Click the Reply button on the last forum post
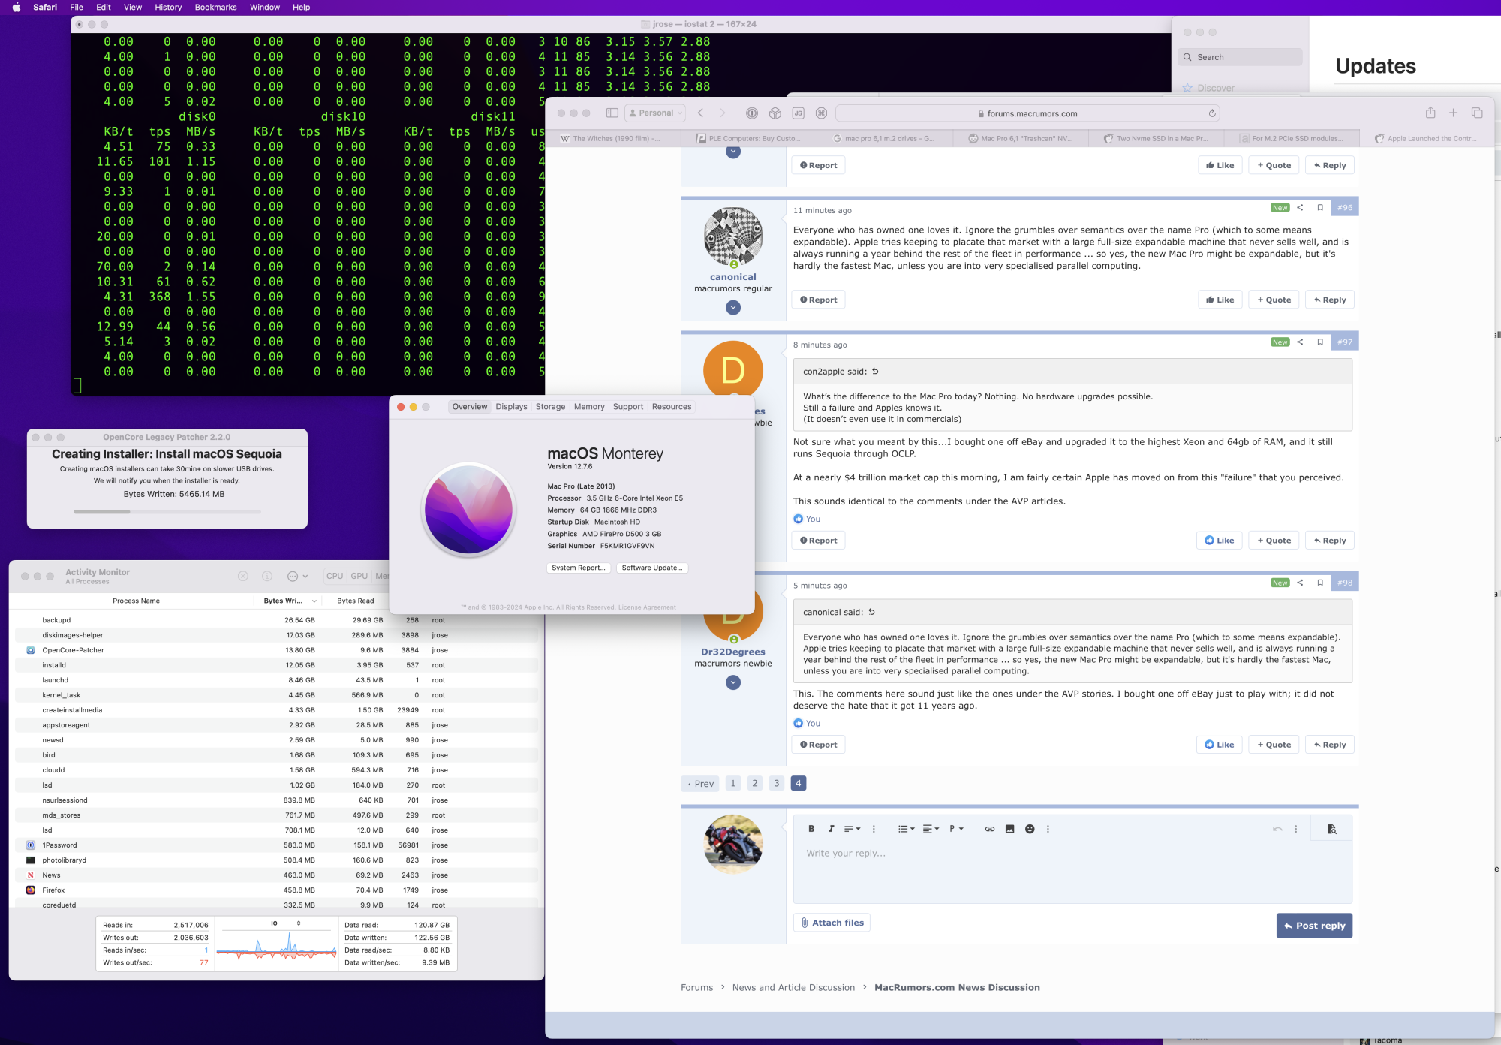1501x1045 pixels. 1331,744
